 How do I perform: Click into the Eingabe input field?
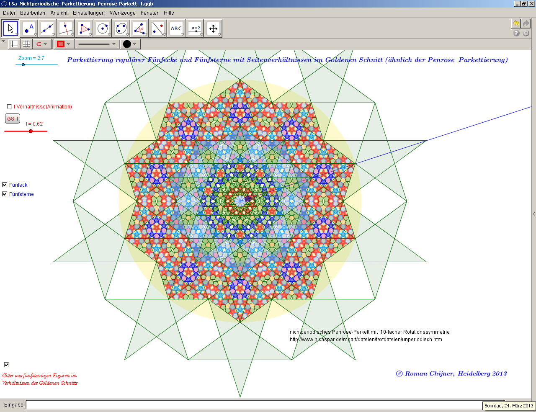(x=251, y=405)
